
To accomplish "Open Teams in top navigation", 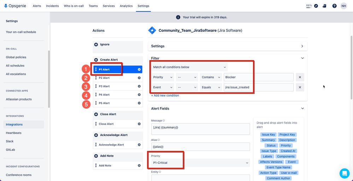I will [93, 6].
